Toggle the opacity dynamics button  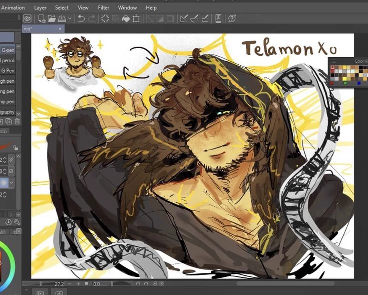11,171
